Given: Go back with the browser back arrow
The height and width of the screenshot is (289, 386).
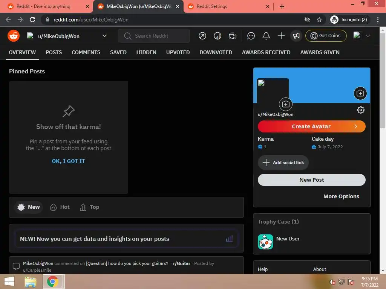Looking at the screenshot, I should (x=8, y=20).
